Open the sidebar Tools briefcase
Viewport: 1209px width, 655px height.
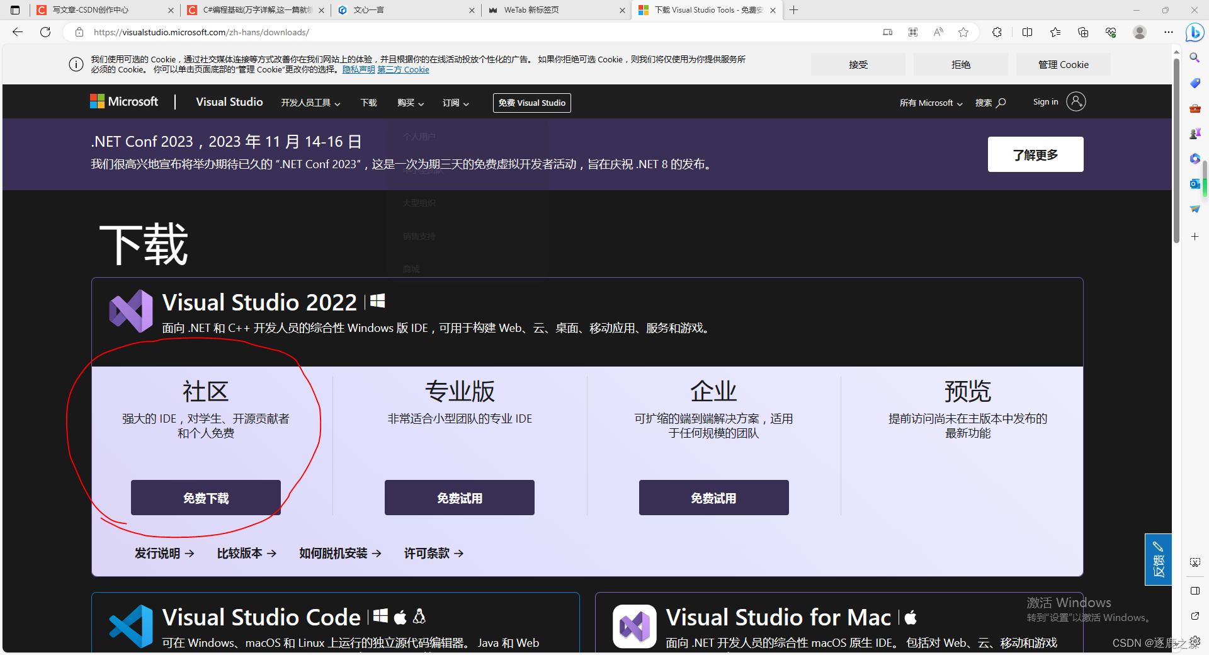click(1195, 108)
